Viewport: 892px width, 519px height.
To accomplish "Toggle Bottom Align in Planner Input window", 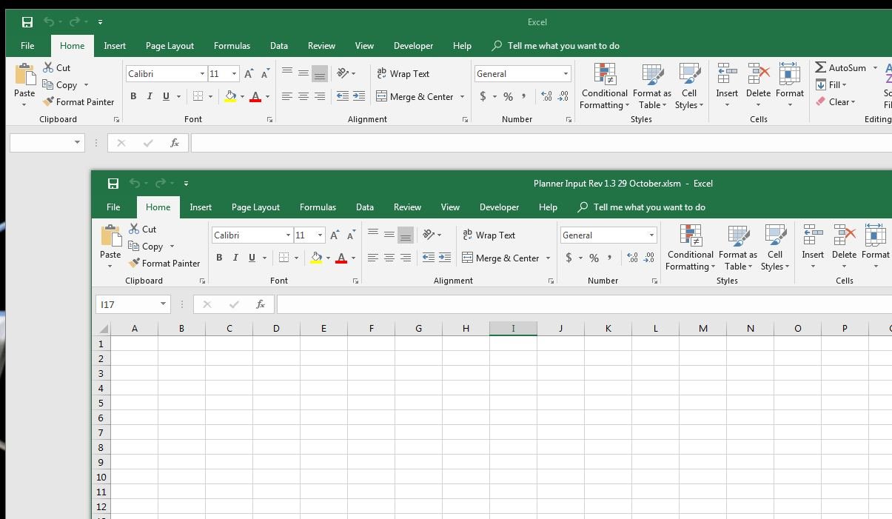I will 405,235.
